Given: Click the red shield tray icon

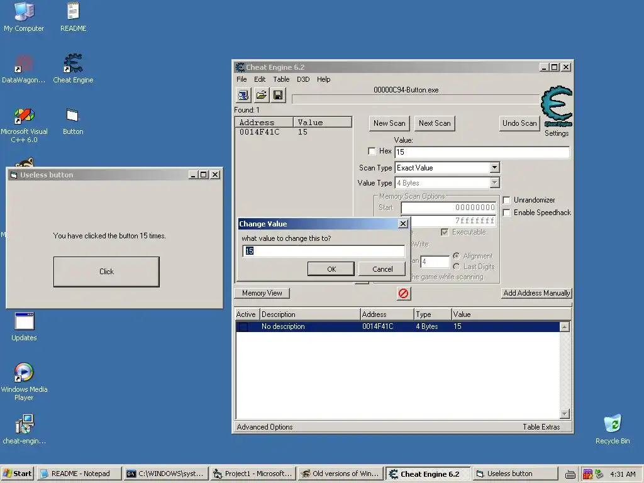Looking at the screenshot, I should pos(587,474).
